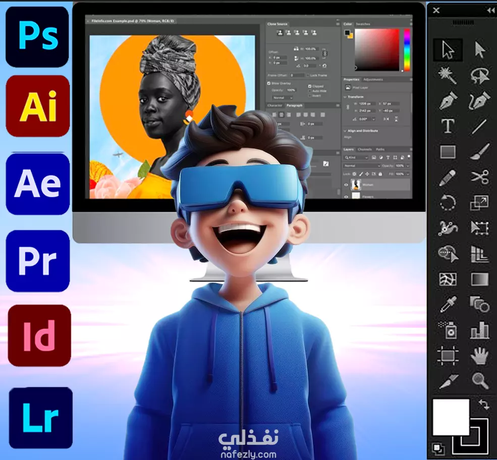The image size is (497, 460).
Task: Collapse the Transform section
Action: tap(345, 97)
